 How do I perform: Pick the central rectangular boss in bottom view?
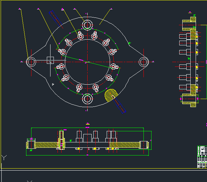point(87,138)
